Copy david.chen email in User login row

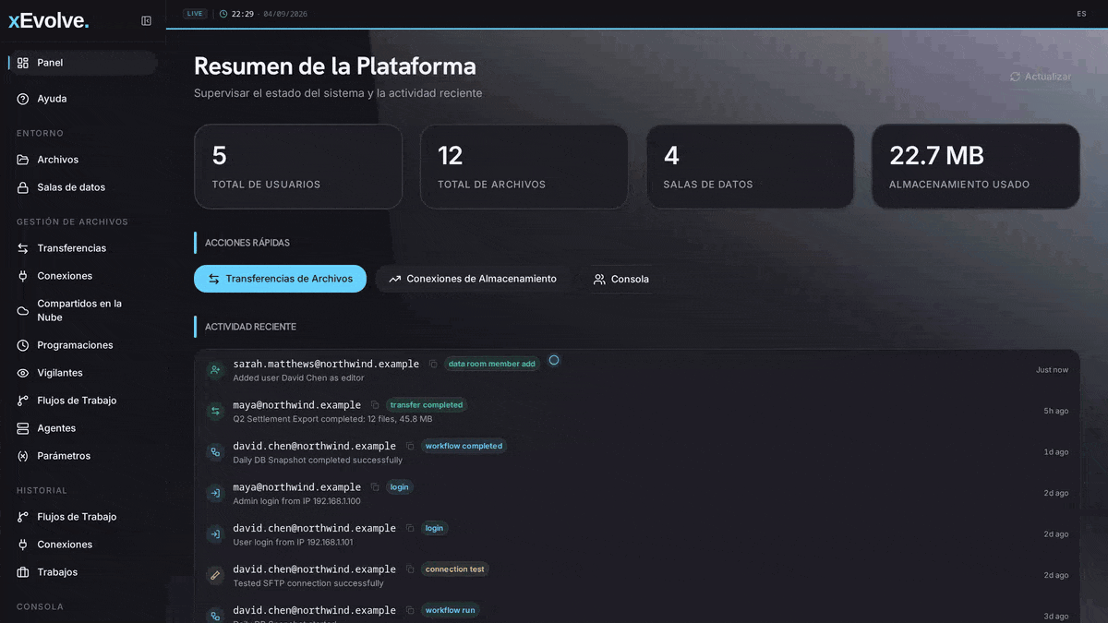click(x=410, y=528)
